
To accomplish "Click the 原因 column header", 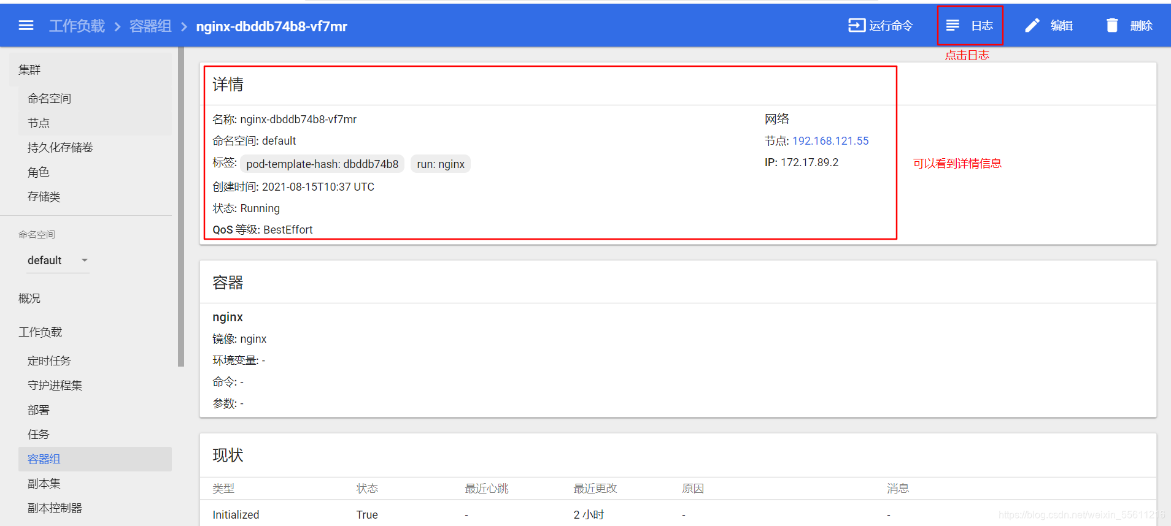I will 693,489.
